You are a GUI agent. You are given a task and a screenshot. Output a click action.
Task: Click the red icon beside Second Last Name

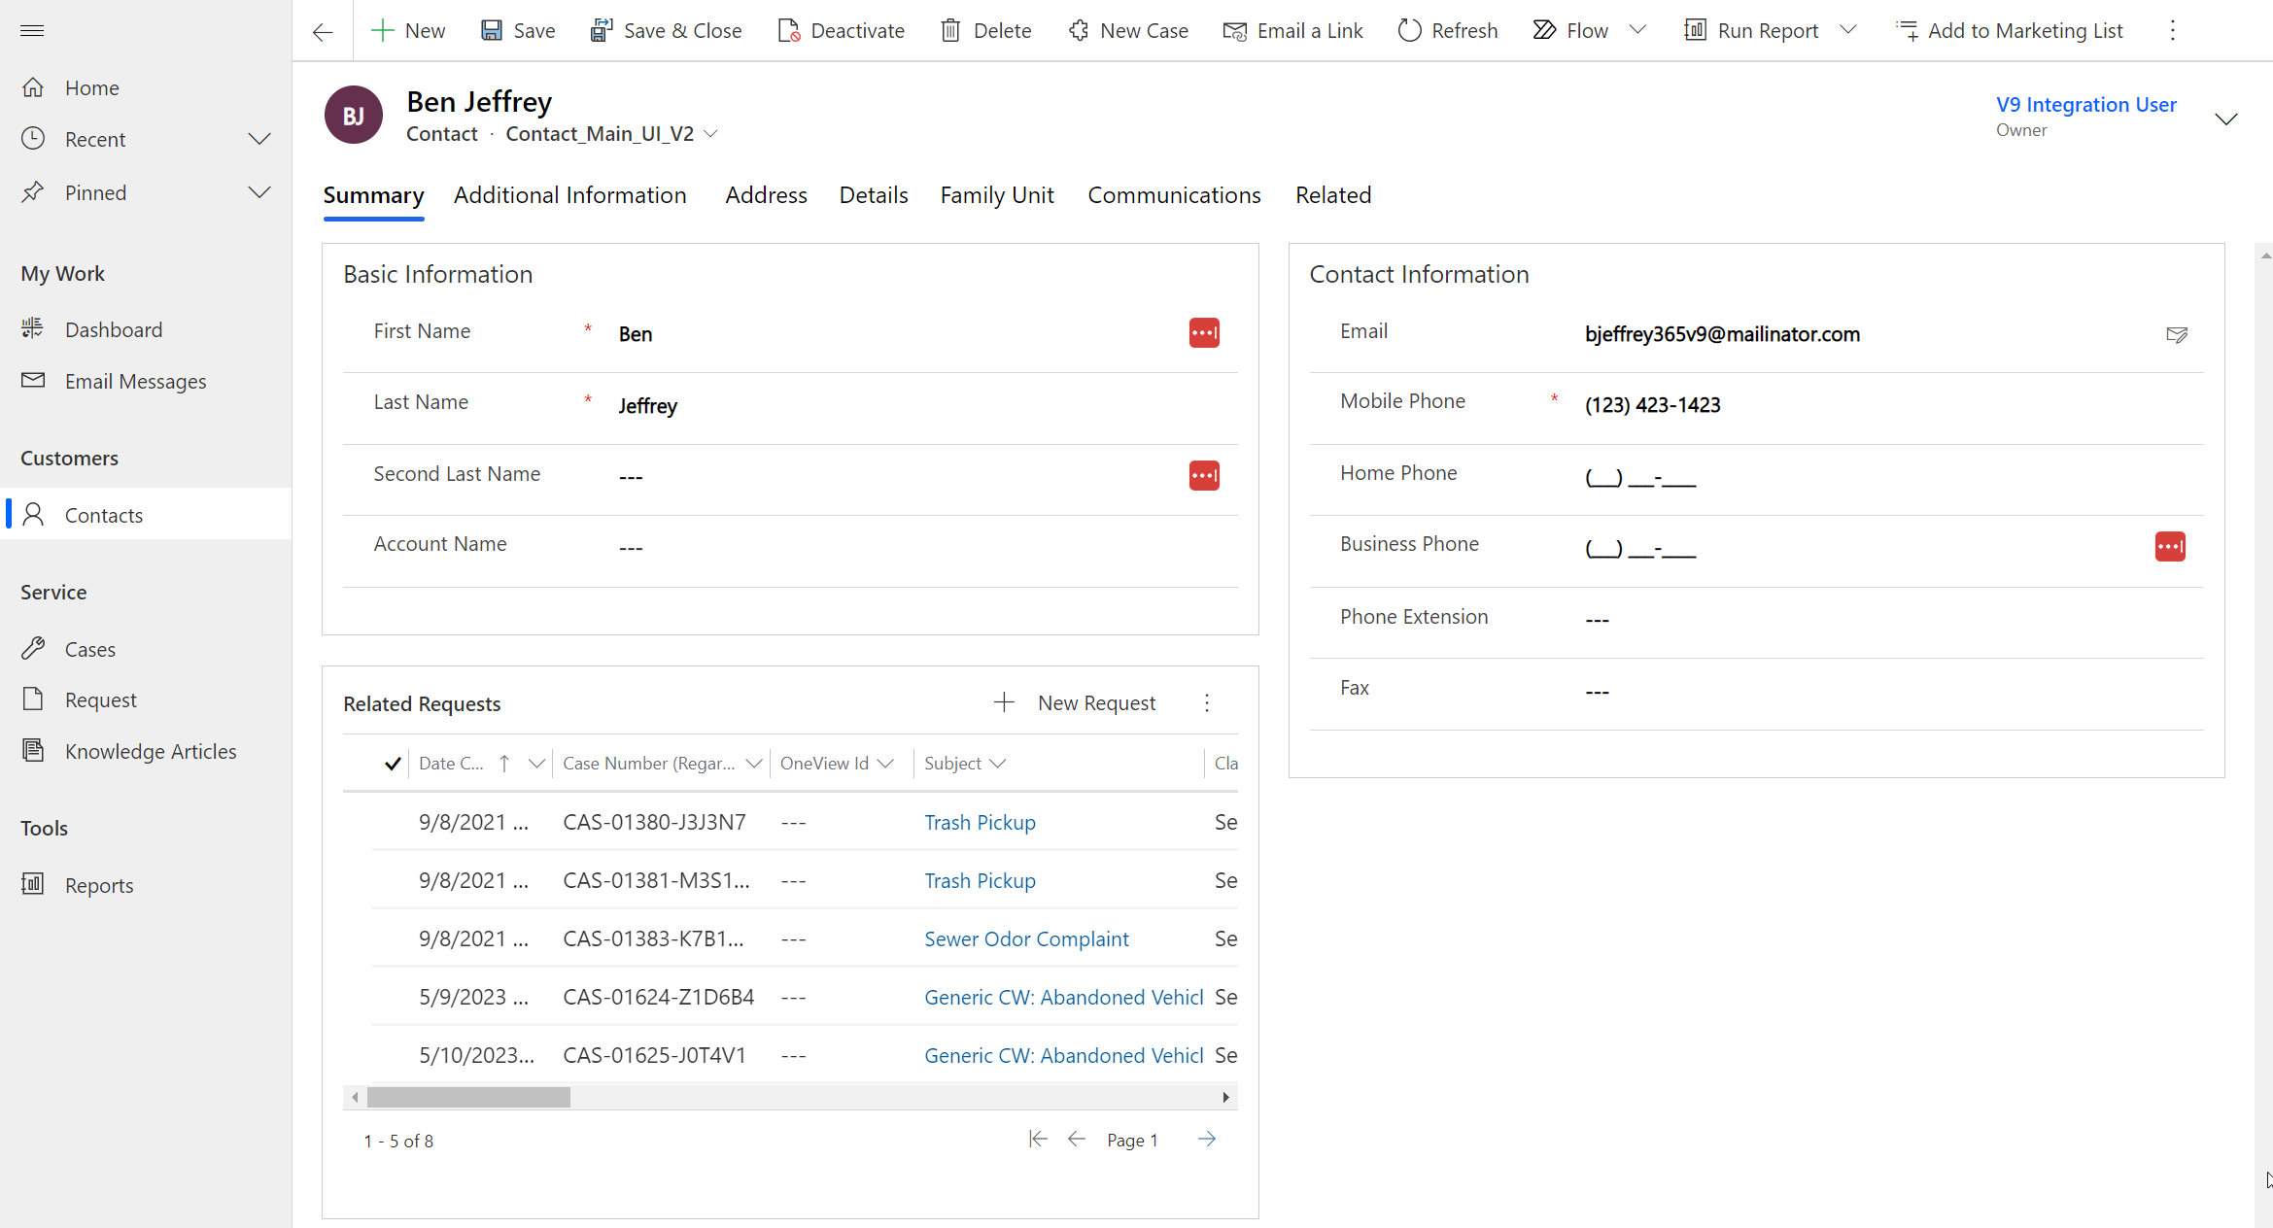pyautogui.click(x=1204, y=476)
